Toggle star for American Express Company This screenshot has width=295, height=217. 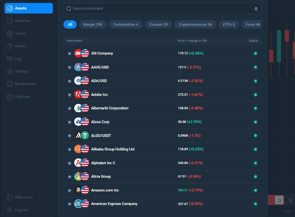pyautogui.click(x=69, y=204)
